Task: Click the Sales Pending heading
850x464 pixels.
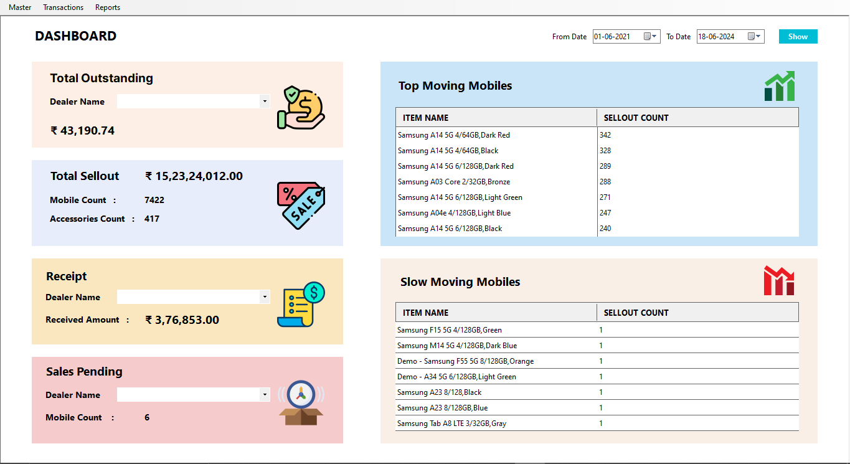Action: tap(84, 372)
